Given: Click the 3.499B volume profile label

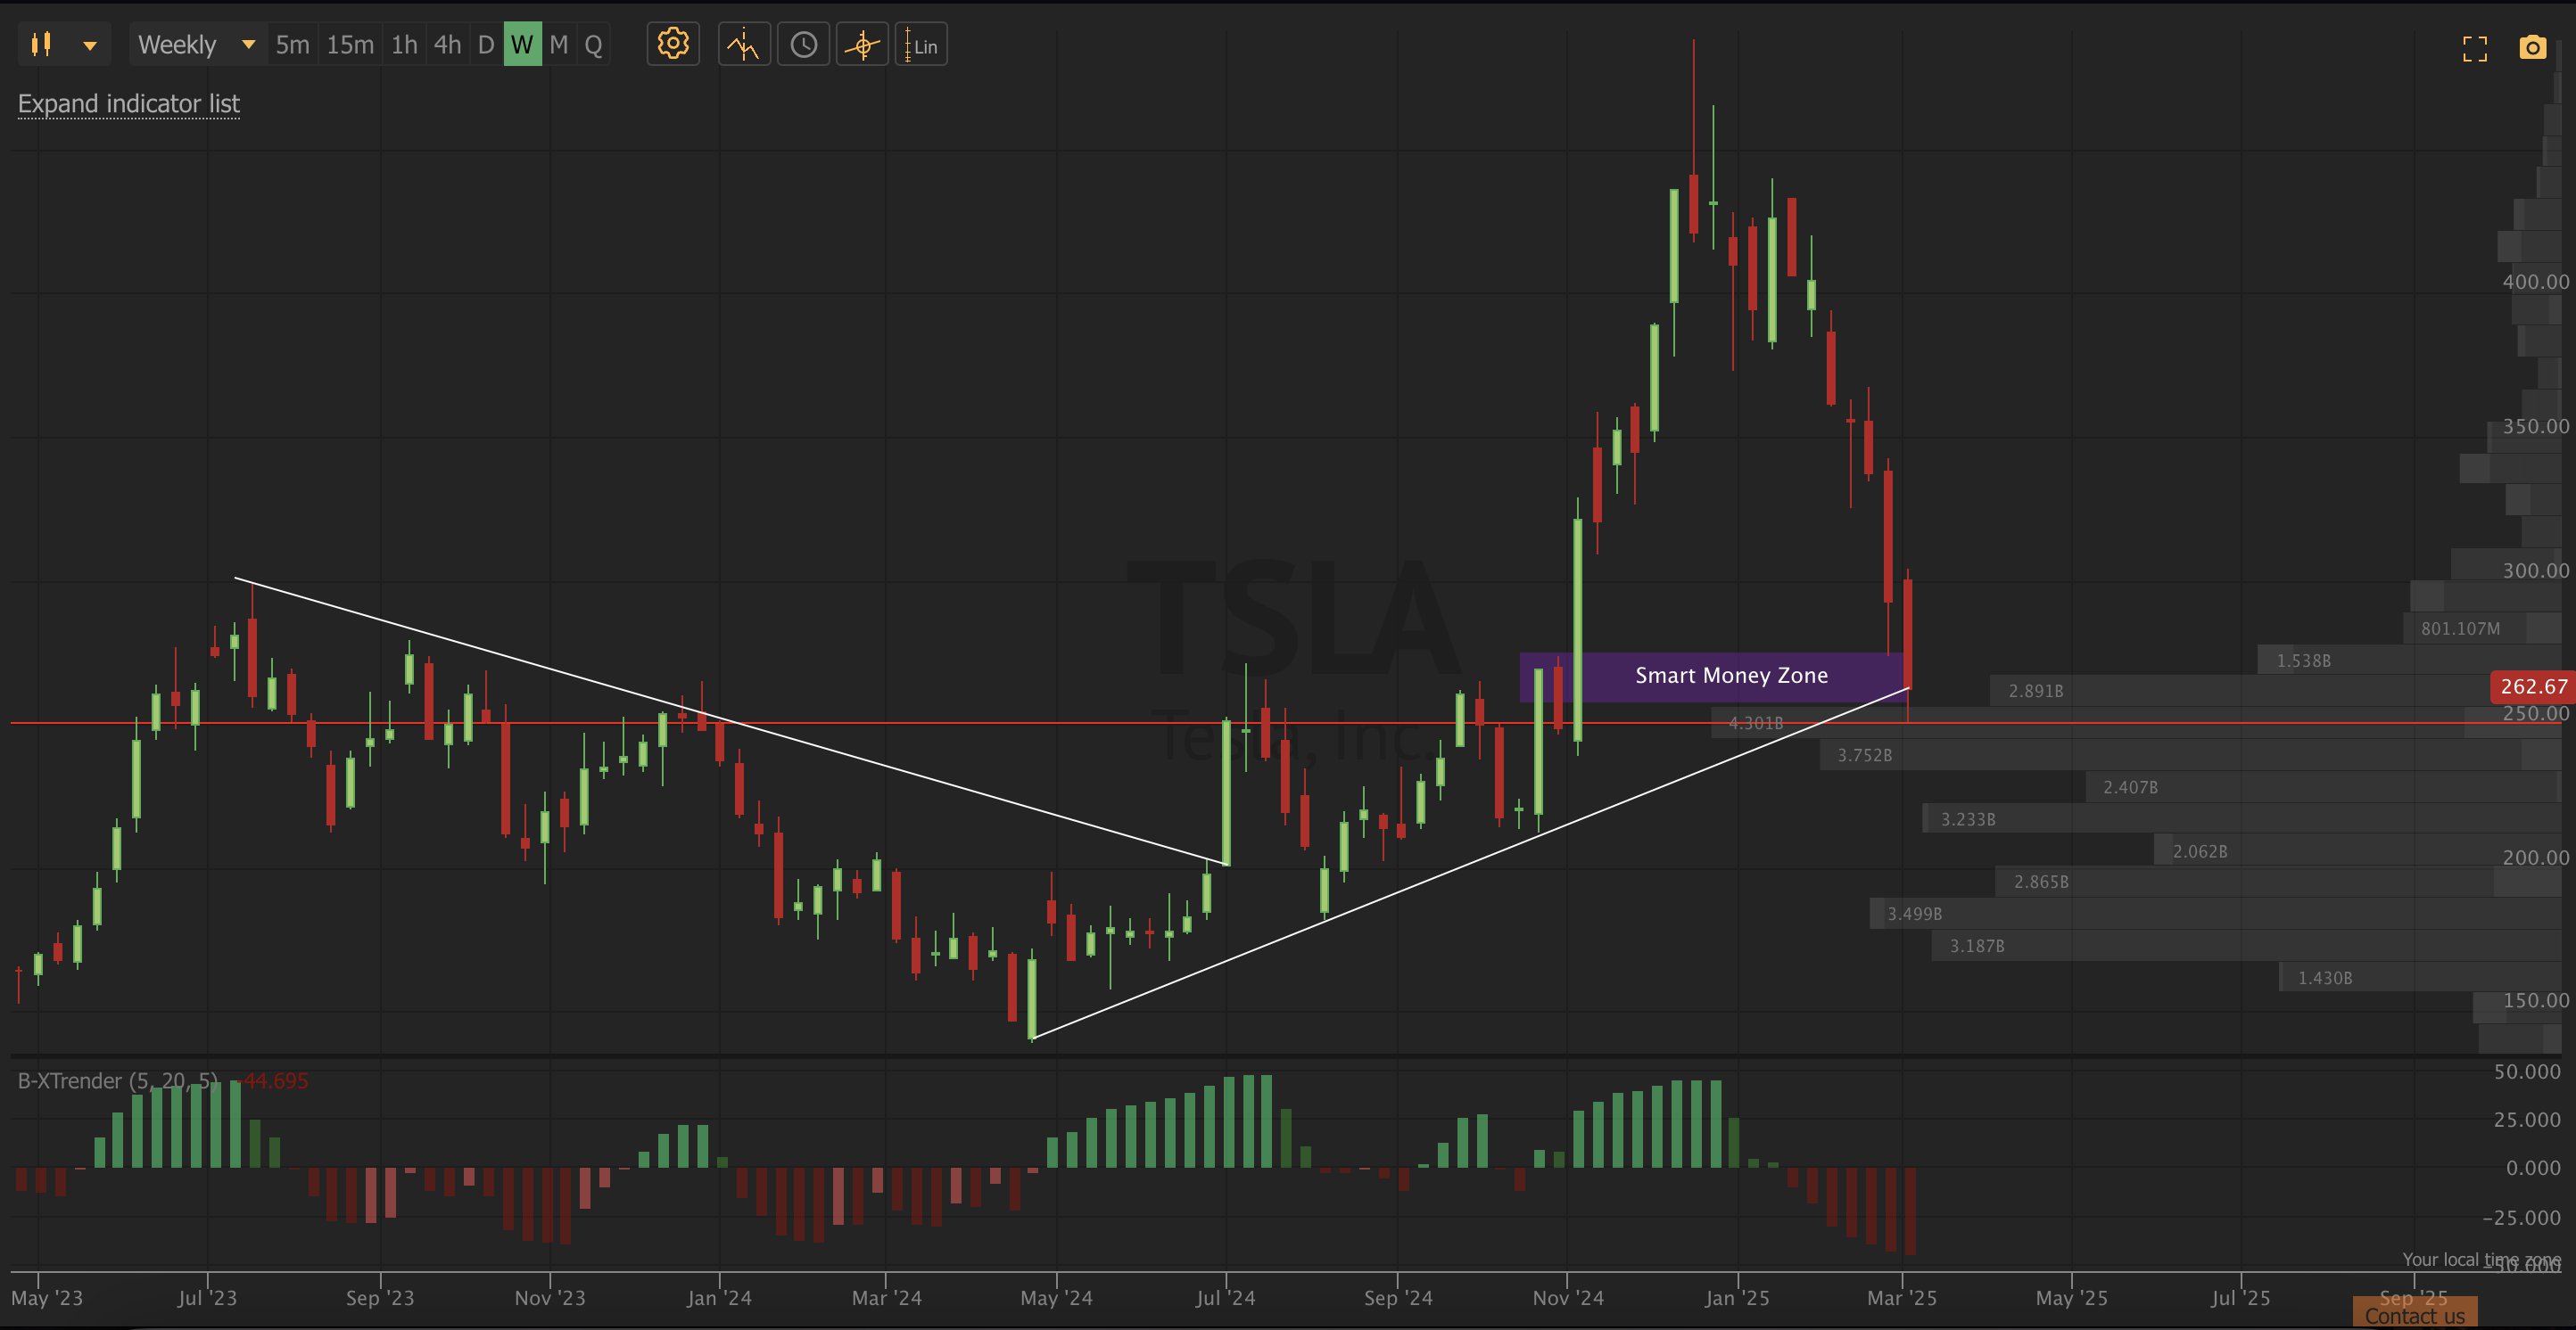Looking at the screenshot, I should (x=1914, y=914).
